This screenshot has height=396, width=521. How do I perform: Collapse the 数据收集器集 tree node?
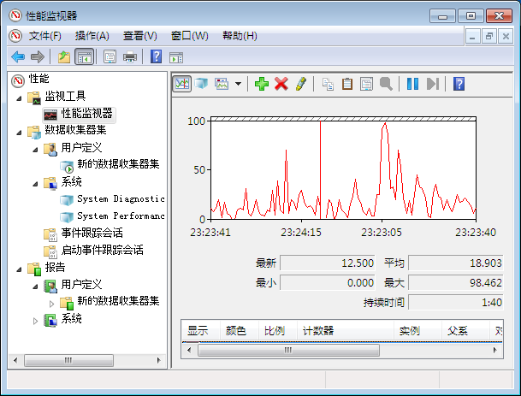[x=20, y=133]
